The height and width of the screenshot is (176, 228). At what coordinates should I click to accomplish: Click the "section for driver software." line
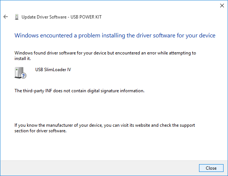coord(40,131)
